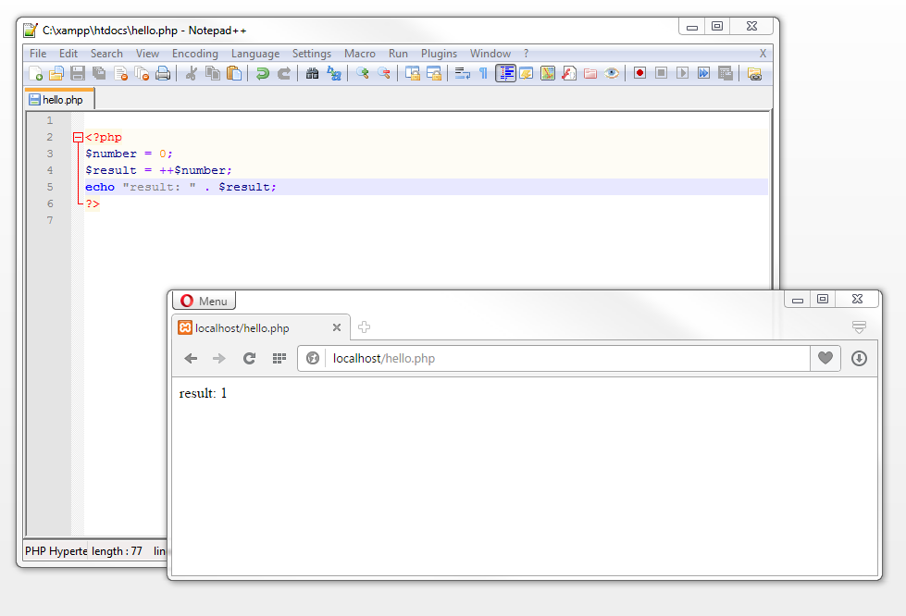
Task: Bookmark the page with the heart button
Action: coord(825,359)
